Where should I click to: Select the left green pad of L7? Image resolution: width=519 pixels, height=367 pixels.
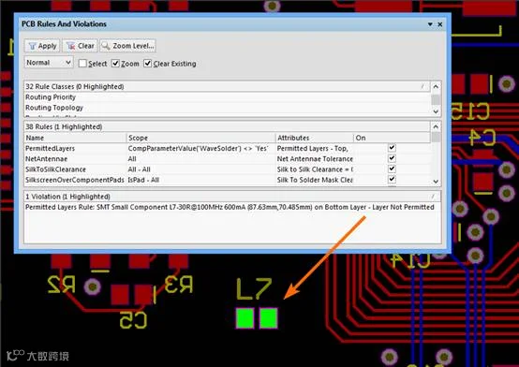point(245,318)
